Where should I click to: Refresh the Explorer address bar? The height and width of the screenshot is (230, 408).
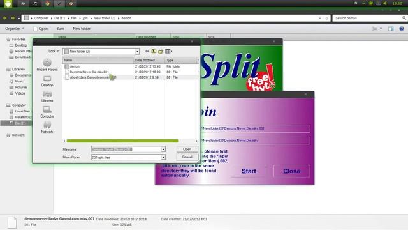pos(326,19)
